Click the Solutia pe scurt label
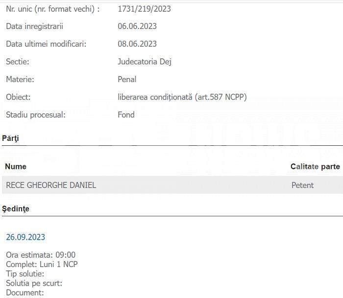This screenshot has width=343, height=298. pos(34,283)
